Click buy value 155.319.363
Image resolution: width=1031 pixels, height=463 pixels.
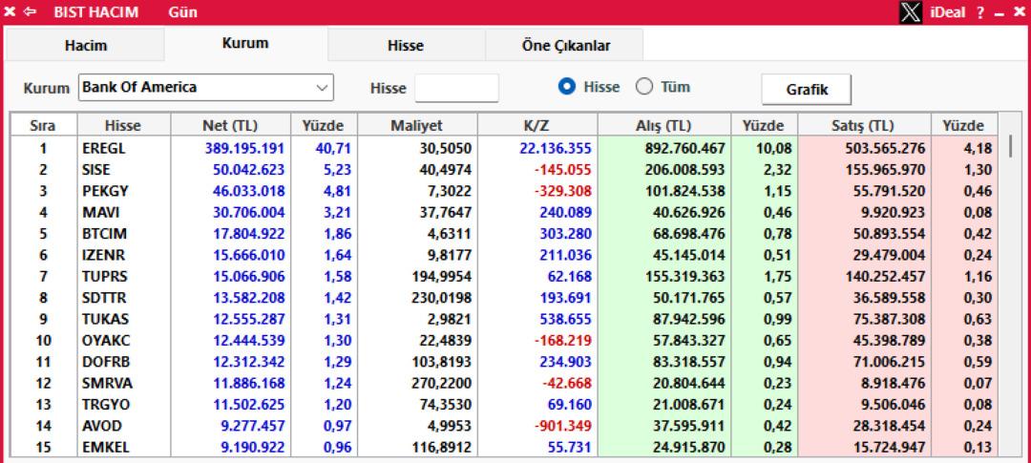685,277
